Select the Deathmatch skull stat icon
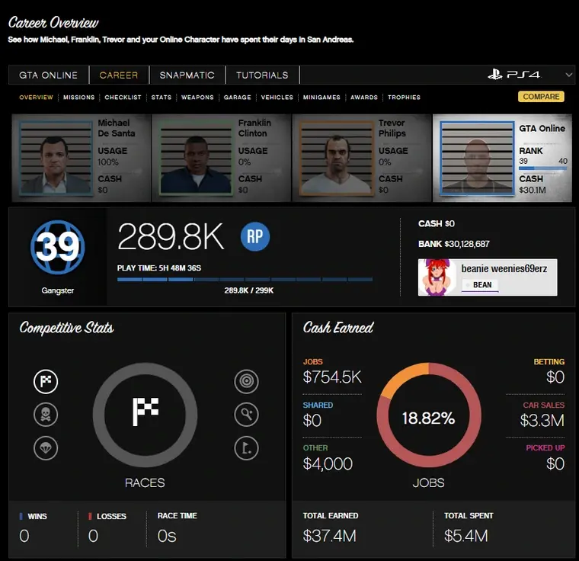579x561 pixels. click(46, 415)
